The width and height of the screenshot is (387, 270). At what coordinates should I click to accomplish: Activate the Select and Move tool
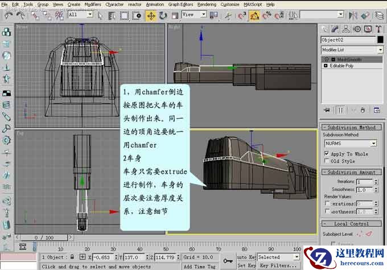point(151,15)
